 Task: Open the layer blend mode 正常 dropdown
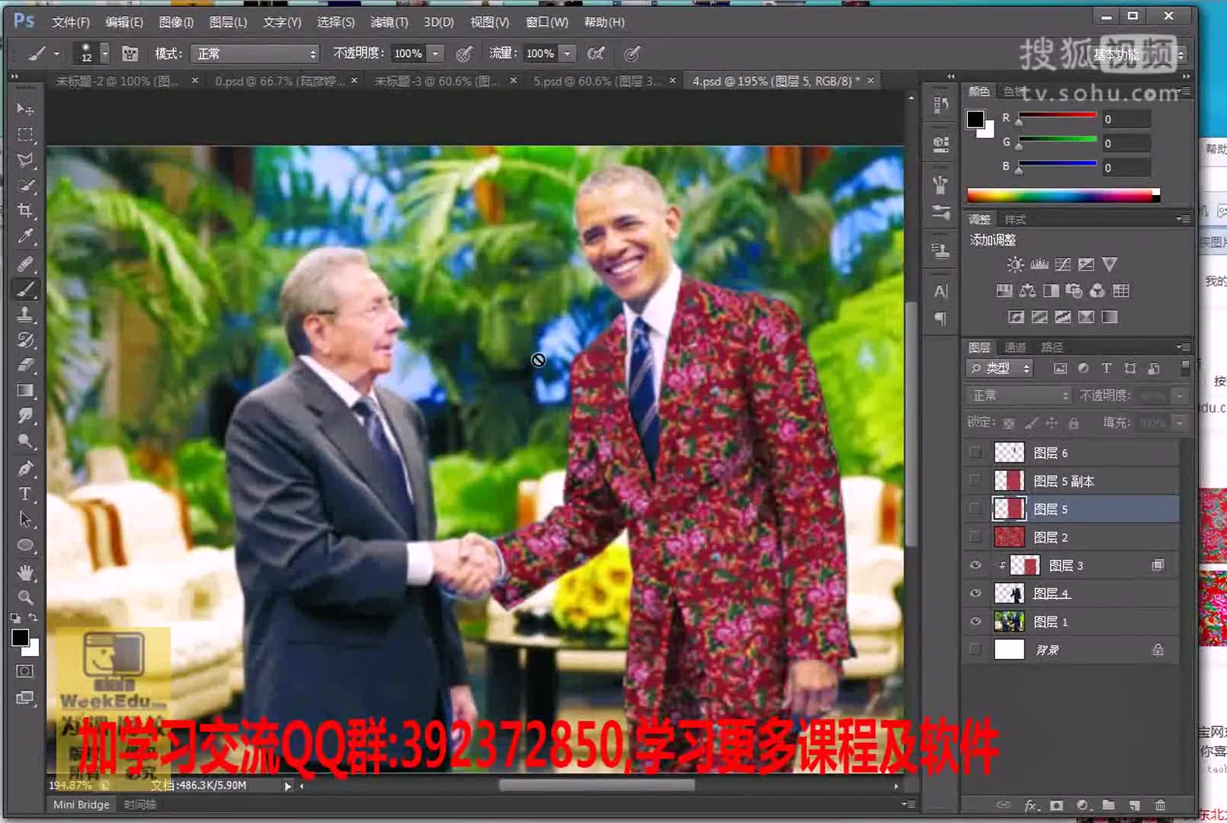tap(1018, 395)
